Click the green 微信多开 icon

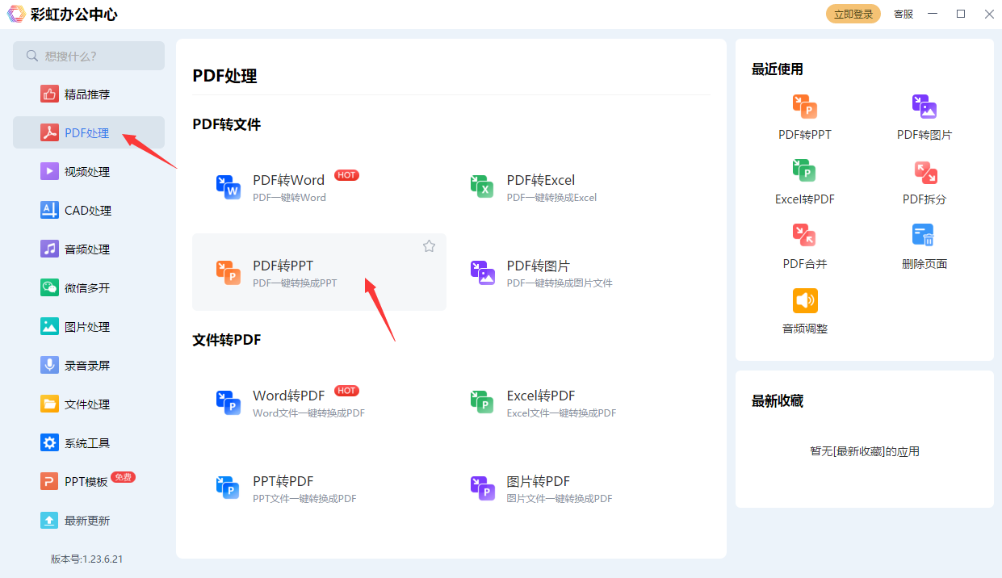pos(50,287)
